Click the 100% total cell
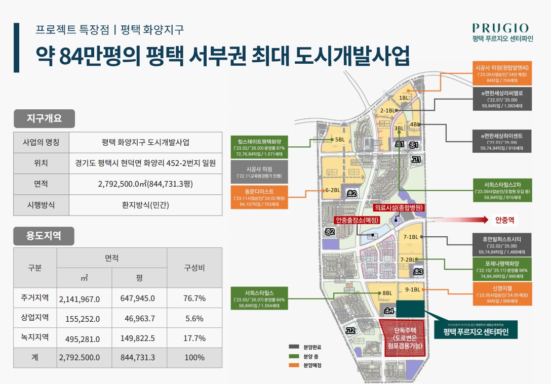551x384 pixels. pyautogui.click(x=194, y=357)
